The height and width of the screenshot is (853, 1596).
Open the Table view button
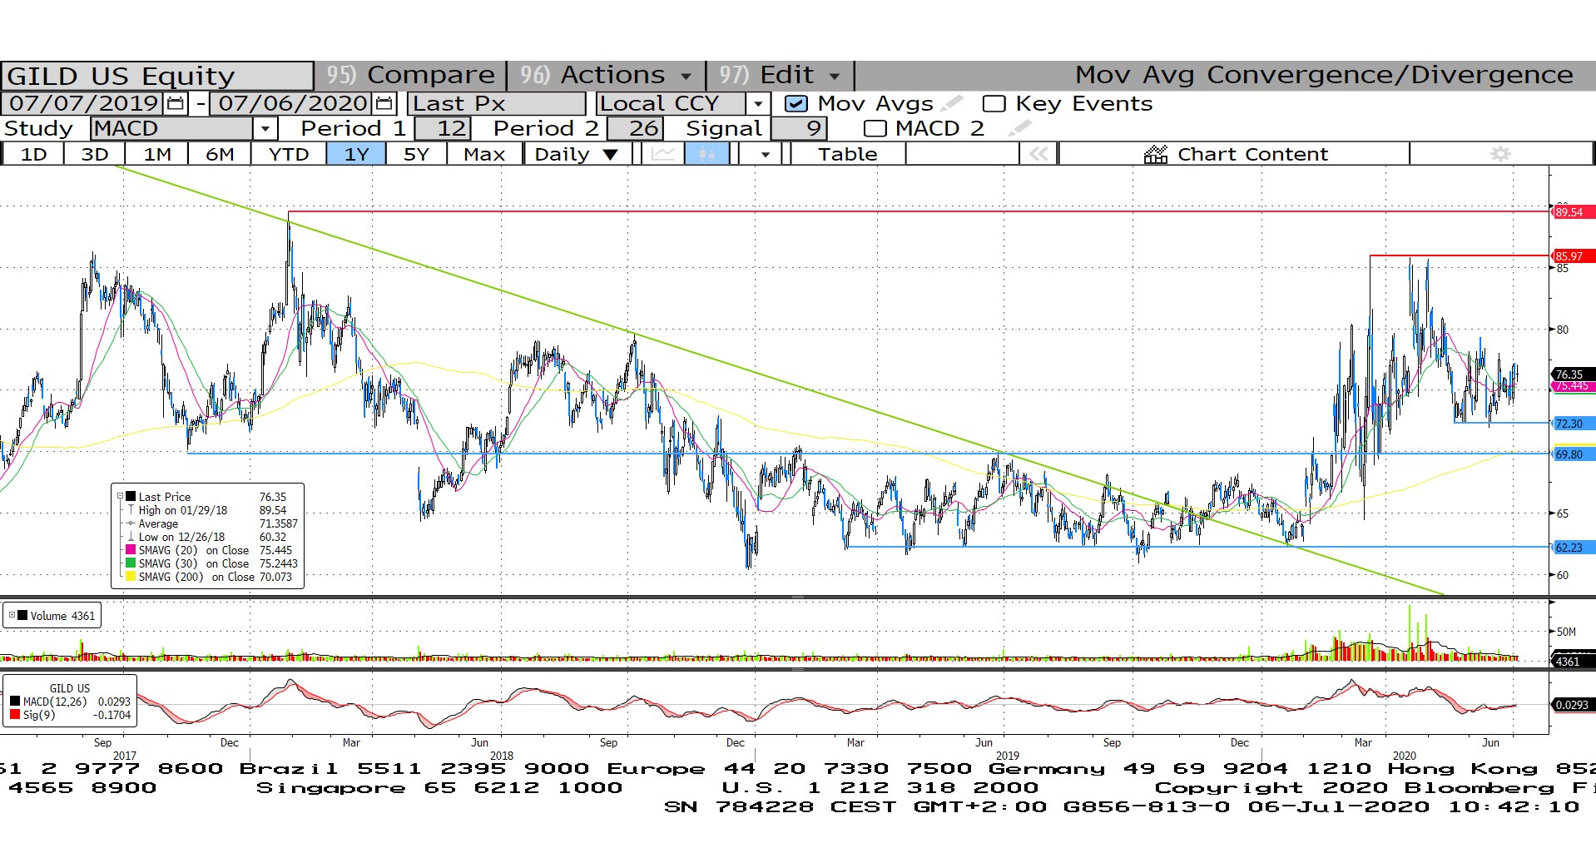tap(847, 154)
